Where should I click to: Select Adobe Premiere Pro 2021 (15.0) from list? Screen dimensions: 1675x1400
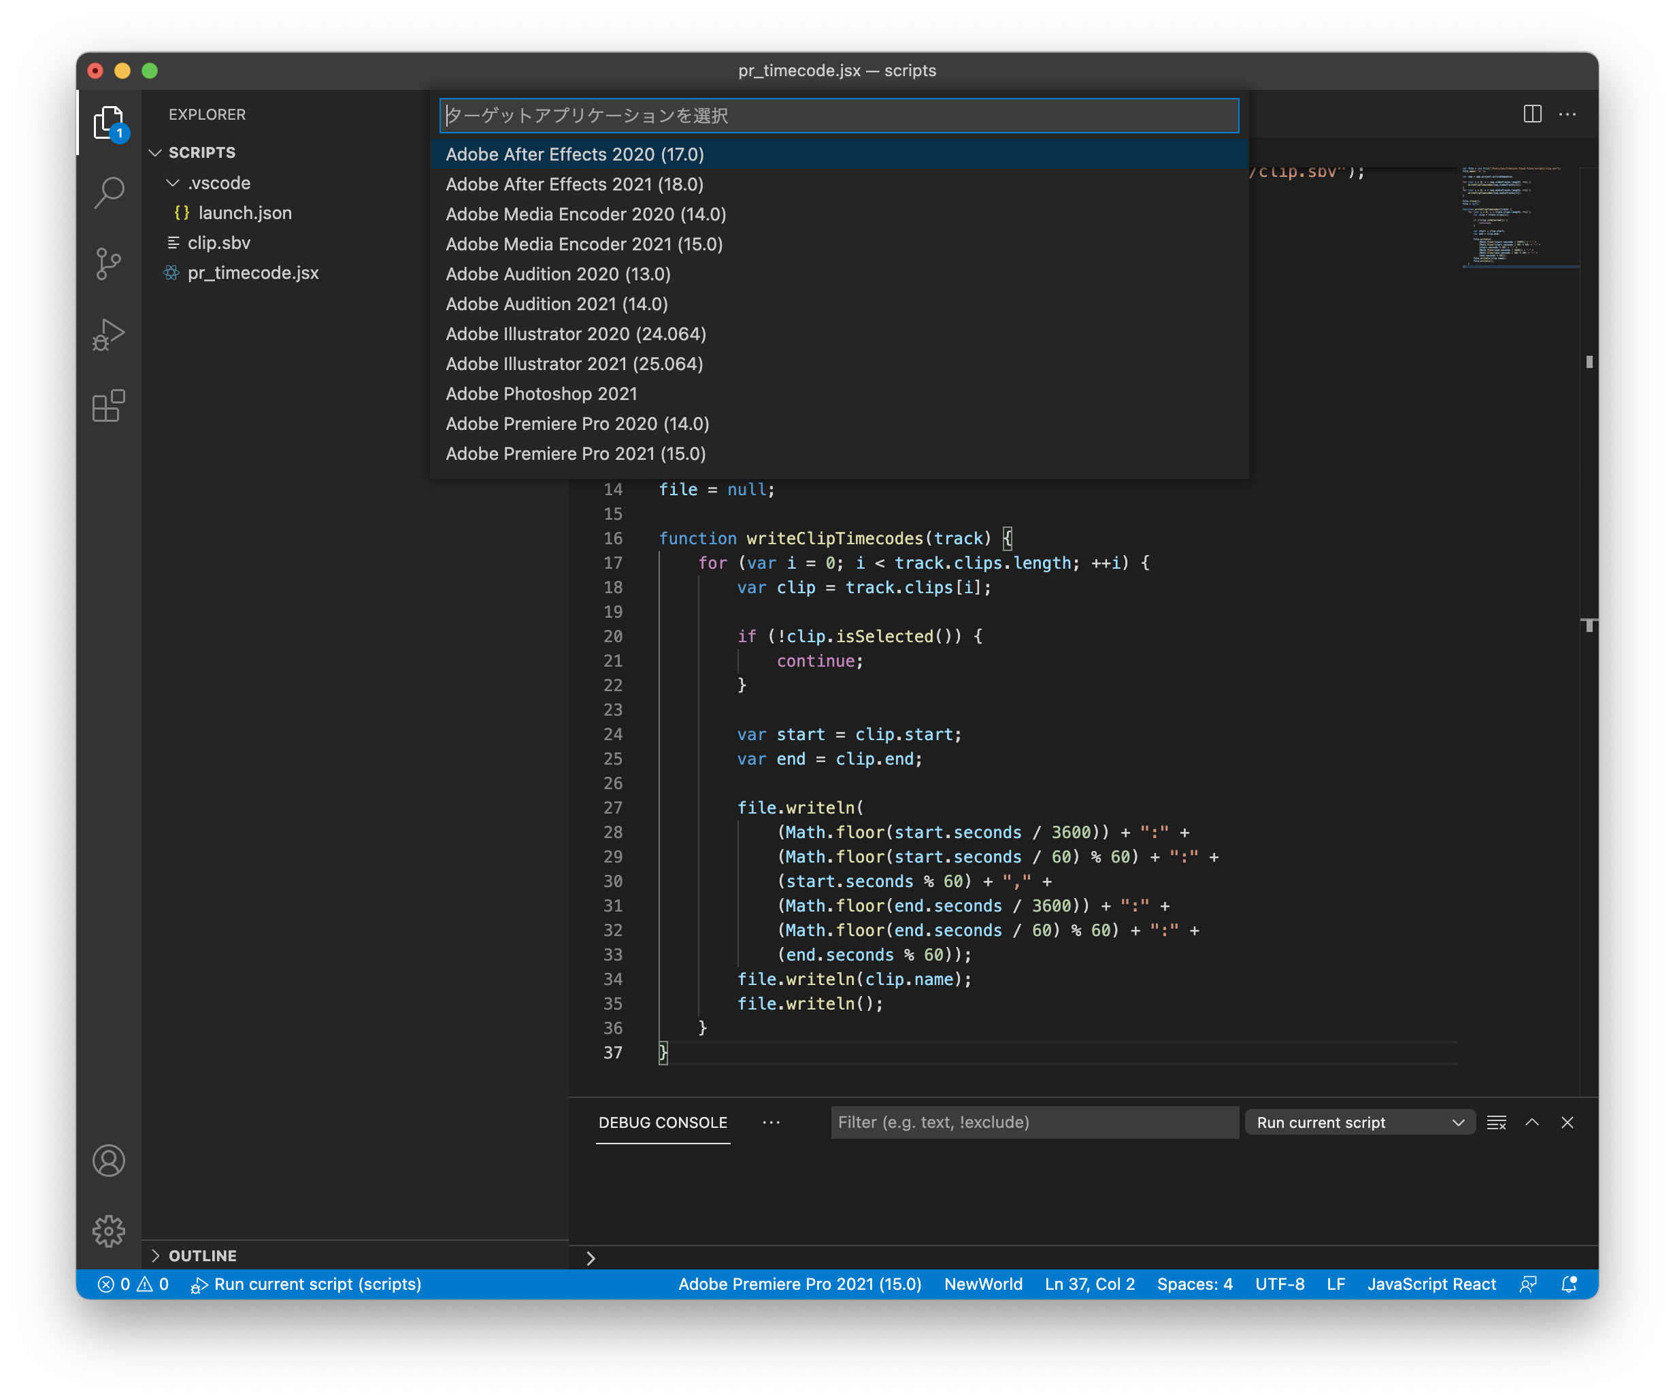(575, 454)
